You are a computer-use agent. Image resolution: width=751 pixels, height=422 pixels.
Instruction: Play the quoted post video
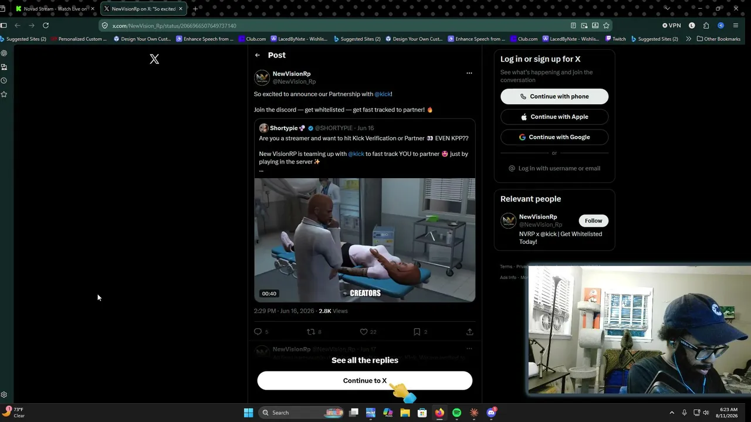[364, 240]
